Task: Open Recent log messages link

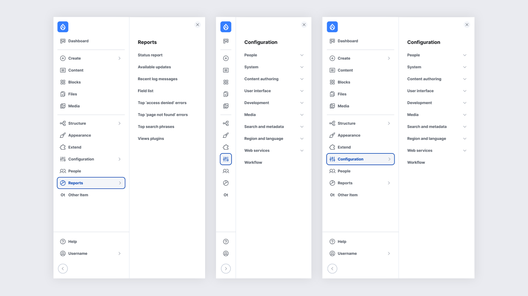Action: (x=157, y=79)
